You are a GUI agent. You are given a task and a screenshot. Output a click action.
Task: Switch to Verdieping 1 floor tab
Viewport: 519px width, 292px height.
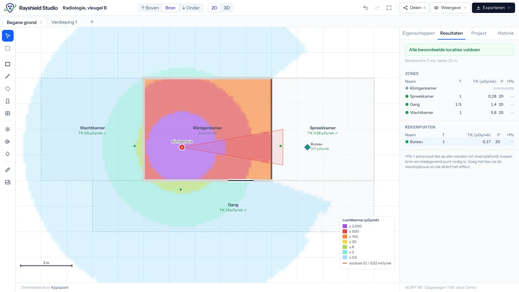64,22
